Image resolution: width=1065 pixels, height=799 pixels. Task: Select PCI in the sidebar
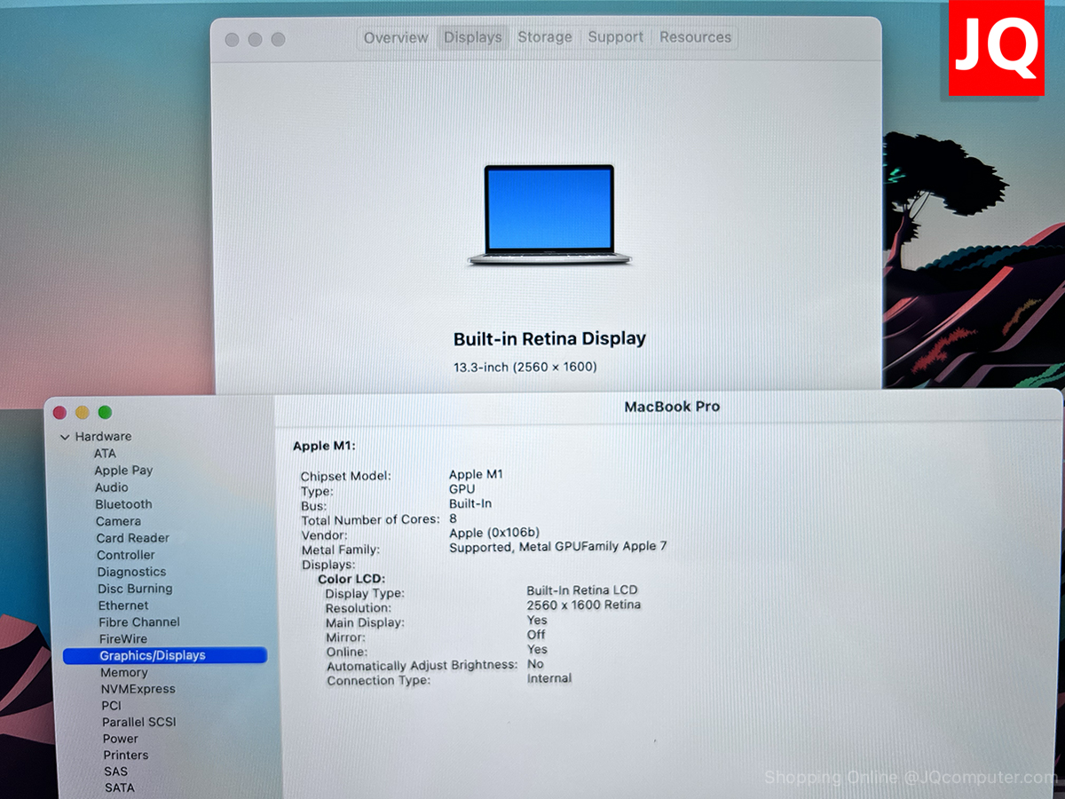(x=111, y=706)
